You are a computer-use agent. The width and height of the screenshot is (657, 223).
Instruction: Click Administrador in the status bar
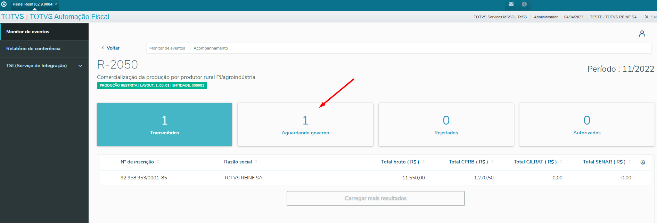click(545, 17)
